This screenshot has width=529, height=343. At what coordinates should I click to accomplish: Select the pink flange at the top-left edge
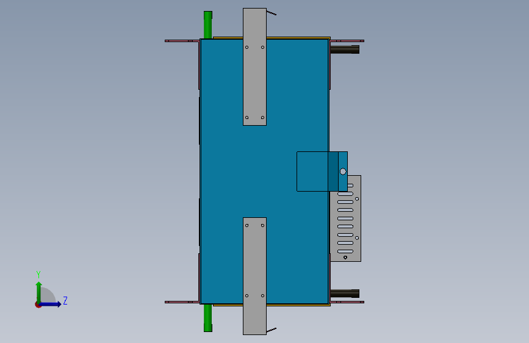tap(182, 41)
